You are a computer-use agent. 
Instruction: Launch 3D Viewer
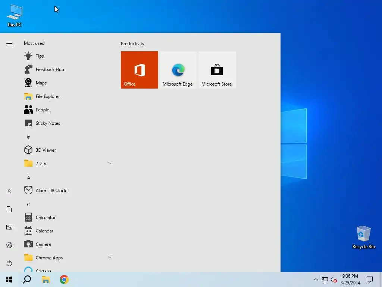point(68,150)
